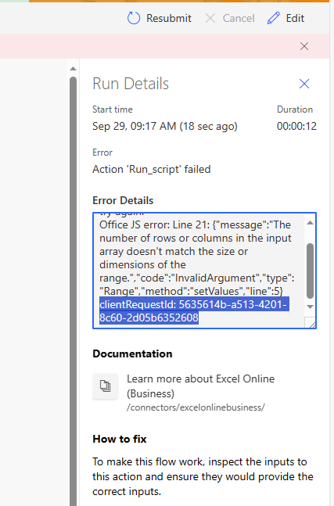The image size is (334, 506).
Task: Open Learn more about Excel Online link
Action: coord(200,386)
